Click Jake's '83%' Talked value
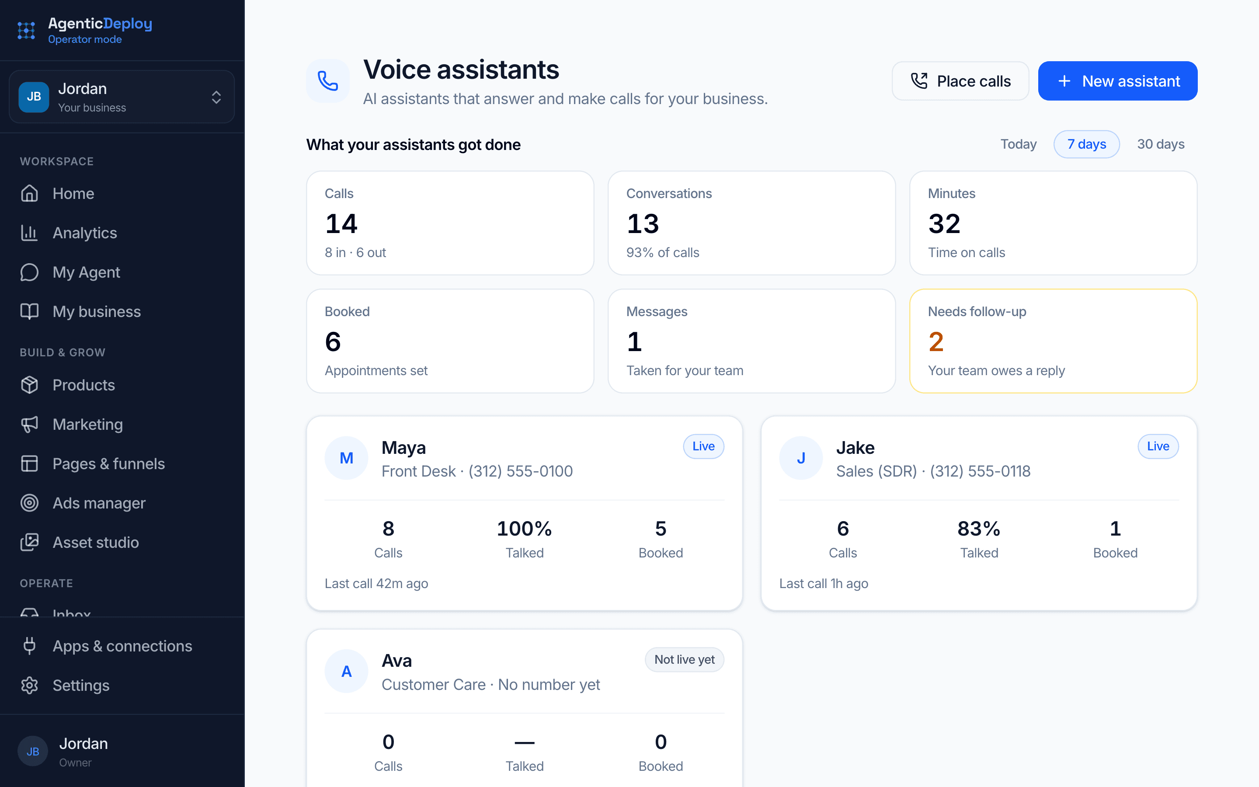 tap(979, 529)
